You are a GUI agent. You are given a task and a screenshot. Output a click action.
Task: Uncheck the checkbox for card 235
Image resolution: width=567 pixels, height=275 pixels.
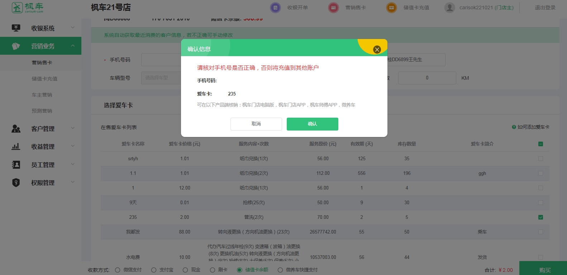point(540,217)
